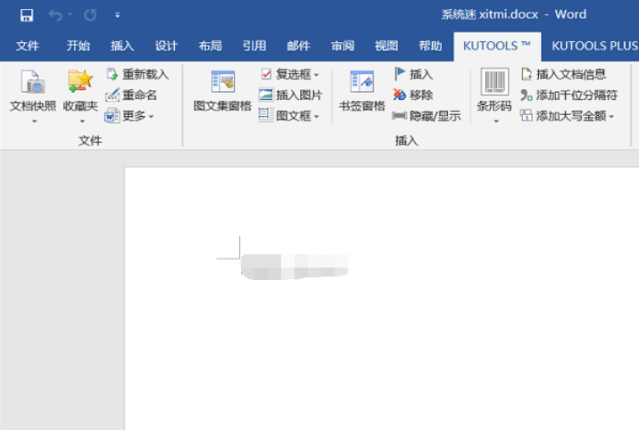
Task: Switch to the 引用 tab
Action: [254, 45]
